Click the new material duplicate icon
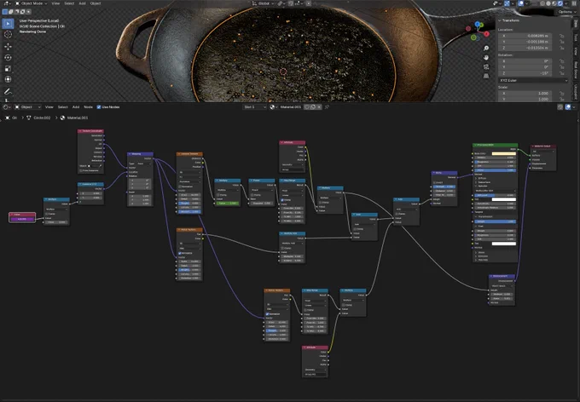Viewport: 580px width, 402px height. [x=313, y=106]
